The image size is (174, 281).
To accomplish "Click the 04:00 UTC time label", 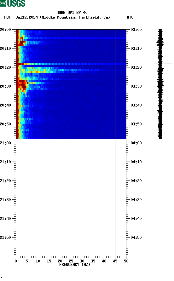I will coord(136,143).
